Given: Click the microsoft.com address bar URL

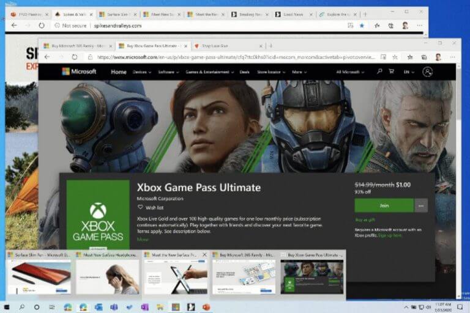Looking at the screenshot, I should [x=236, y=57].
